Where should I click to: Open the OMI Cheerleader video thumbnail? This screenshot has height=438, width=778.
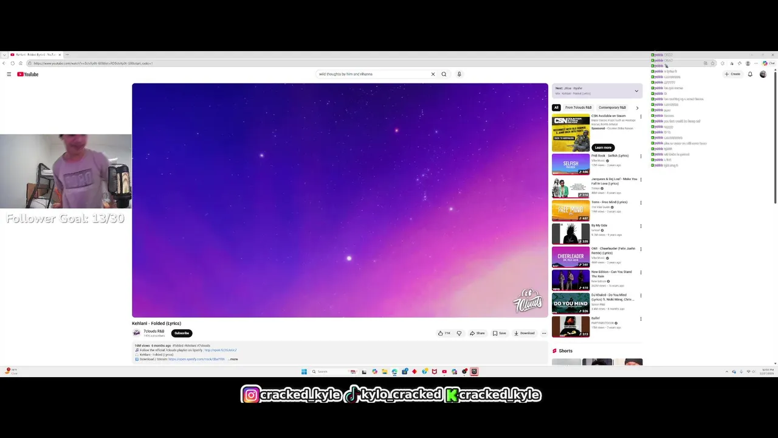pos(571,257)
